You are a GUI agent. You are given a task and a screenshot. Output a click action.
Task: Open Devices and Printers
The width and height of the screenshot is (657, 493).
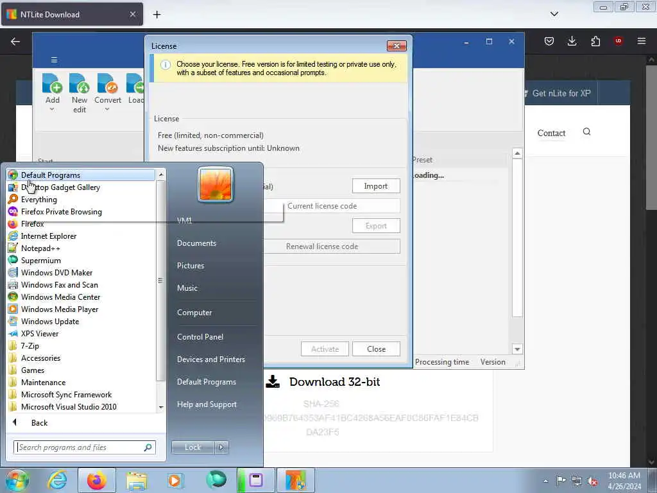tap(210, 359)
